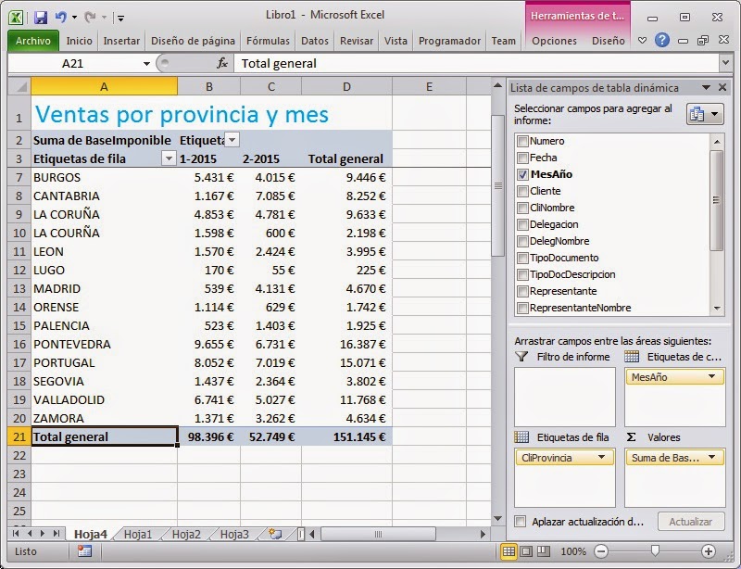This screenshot has height=569, width=741.
Task: Click the insert new worksheet tab icon
Action: [274, 534]
